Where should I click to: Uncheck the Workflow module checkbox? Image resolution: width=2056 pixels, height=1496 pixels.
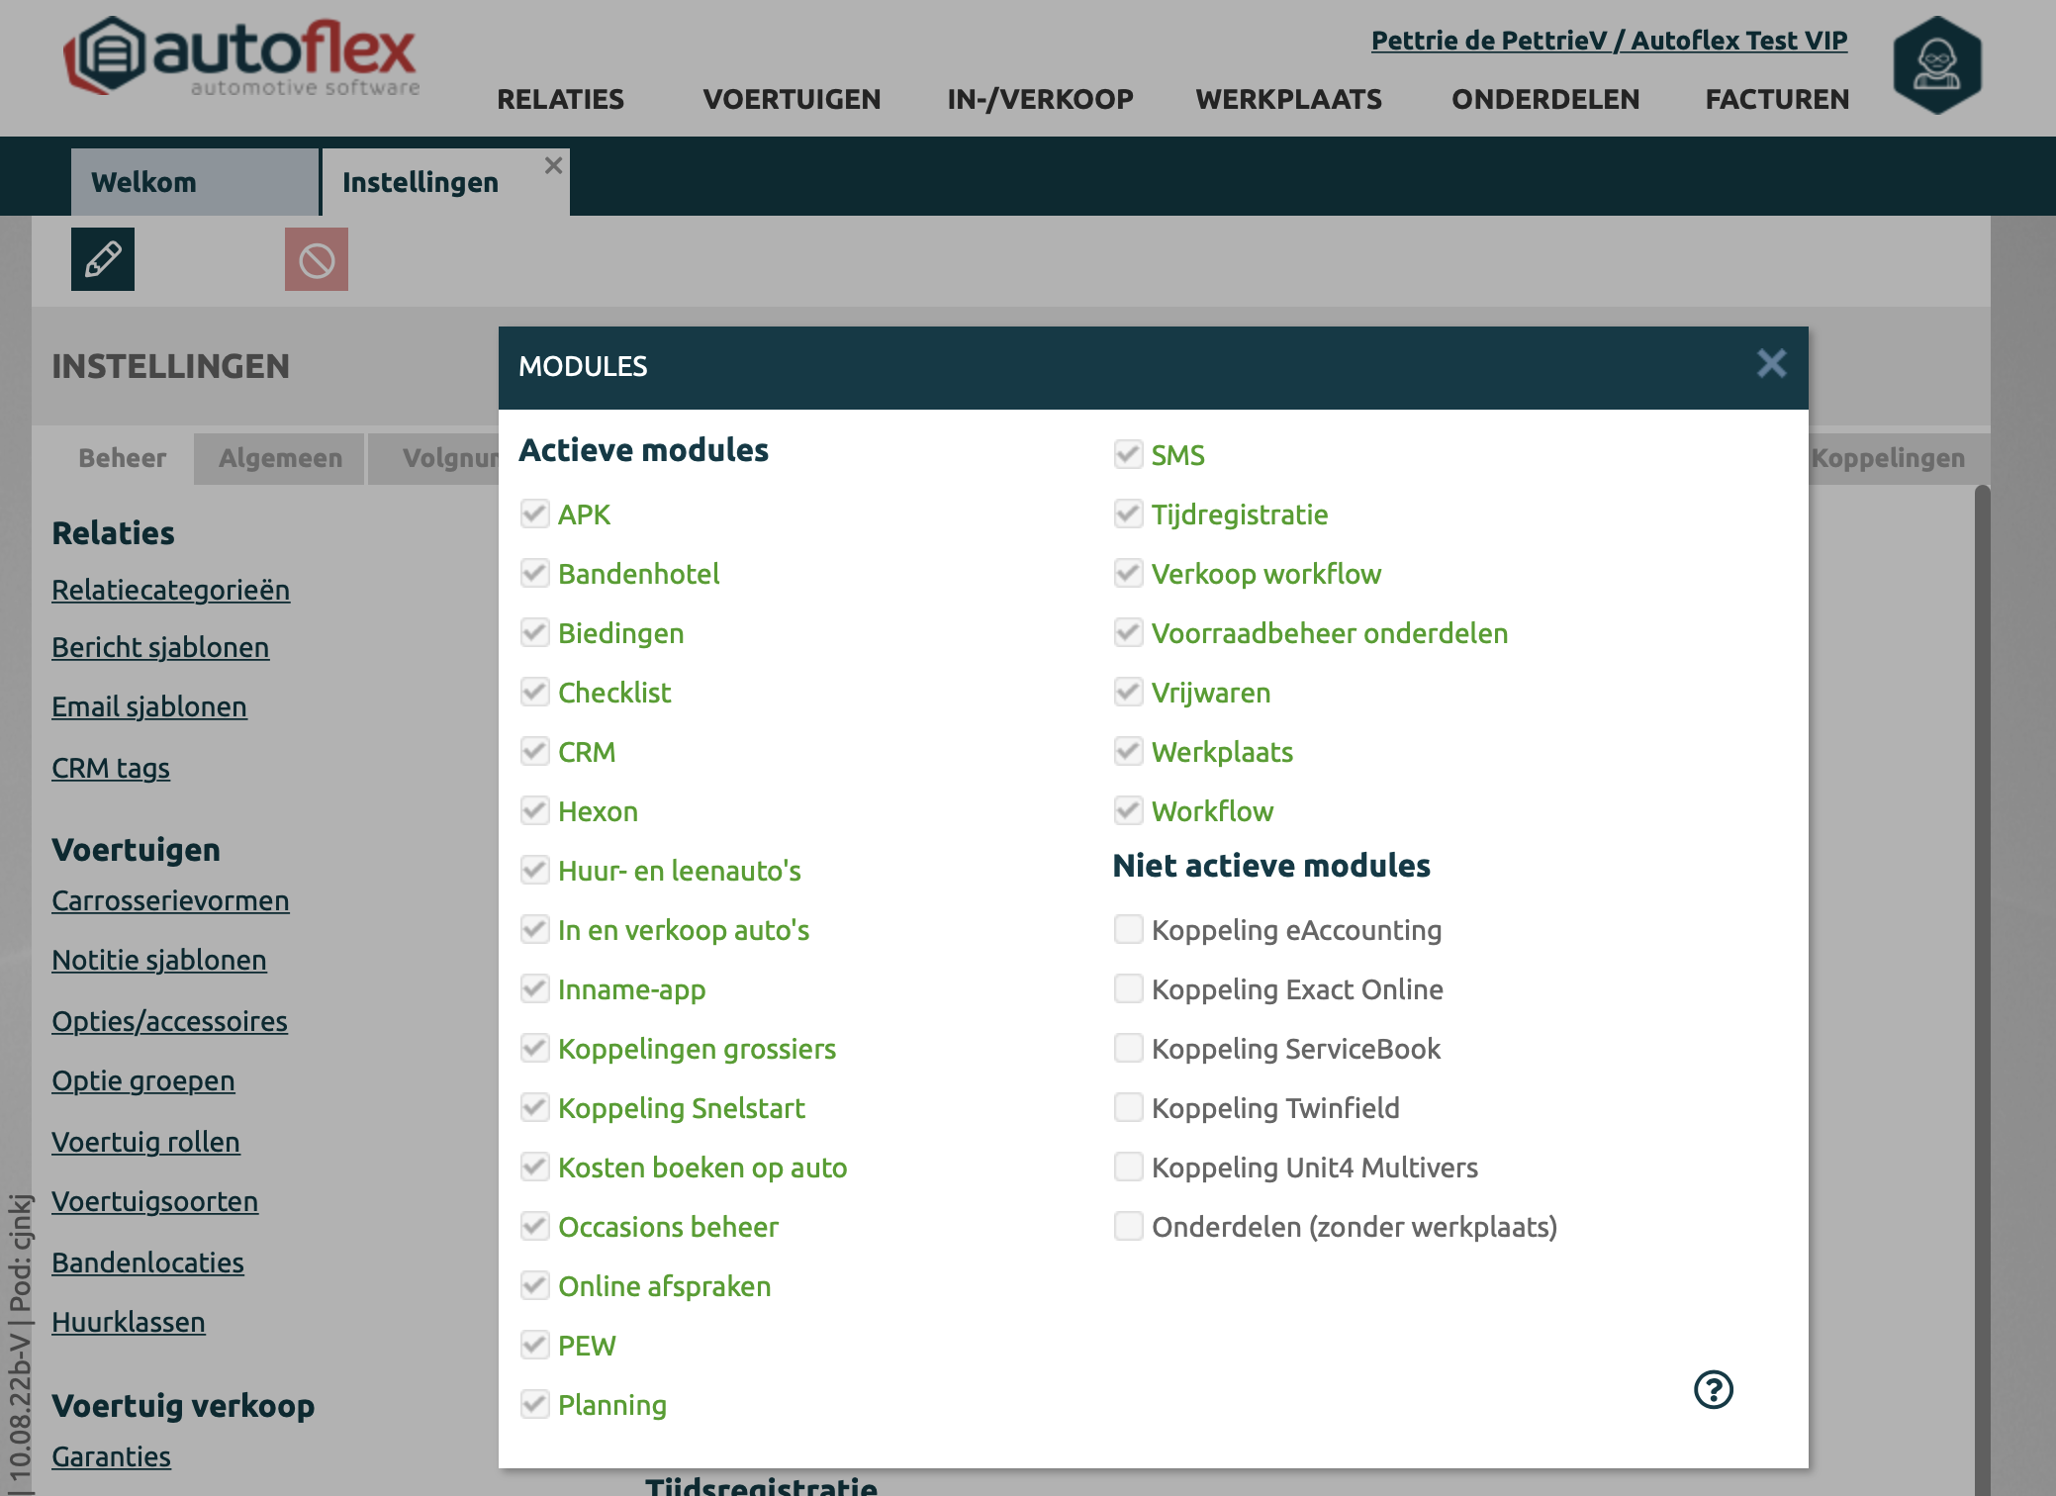(x=1128, y=810)
